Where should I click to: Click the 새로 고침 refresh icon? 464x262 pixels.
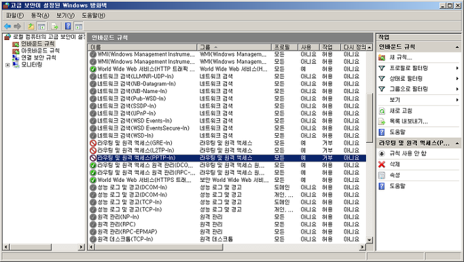click(x=382, y=111)
